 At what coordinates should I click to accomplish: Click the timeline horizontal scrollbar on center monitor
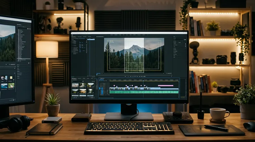106,98
